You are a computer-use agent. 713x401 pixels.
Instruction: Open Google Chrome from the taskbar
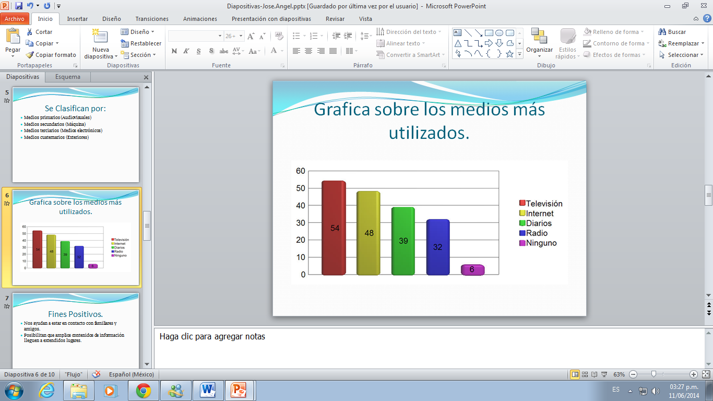(143, 390)
